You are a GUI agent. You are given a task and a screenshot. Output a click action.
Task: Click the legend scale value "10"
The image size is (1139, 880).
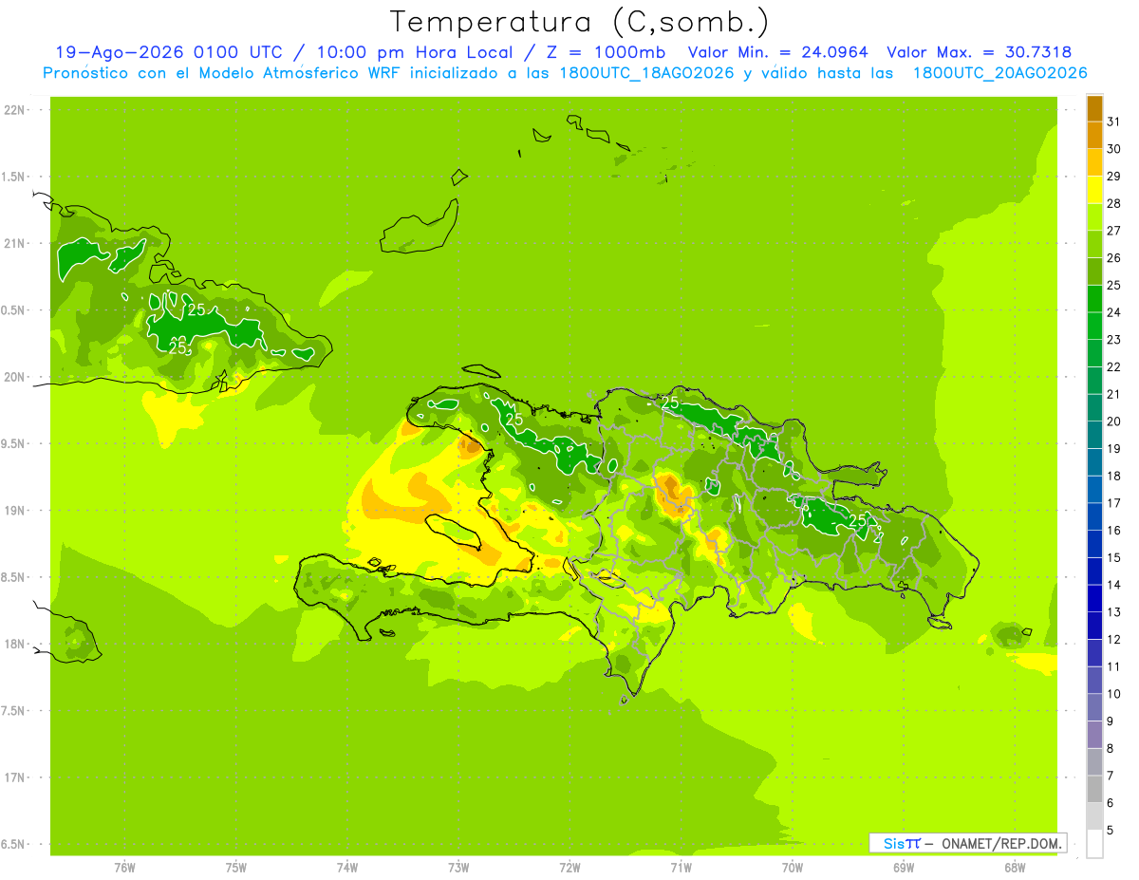coord(1114,694)
